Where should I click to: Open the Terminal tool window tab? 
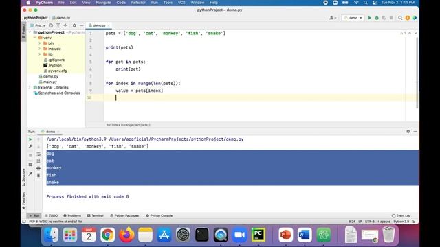click(x=96, y=215)
